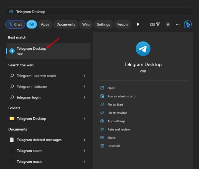Expand Telegram - Software chevron

tap(84, 86)
